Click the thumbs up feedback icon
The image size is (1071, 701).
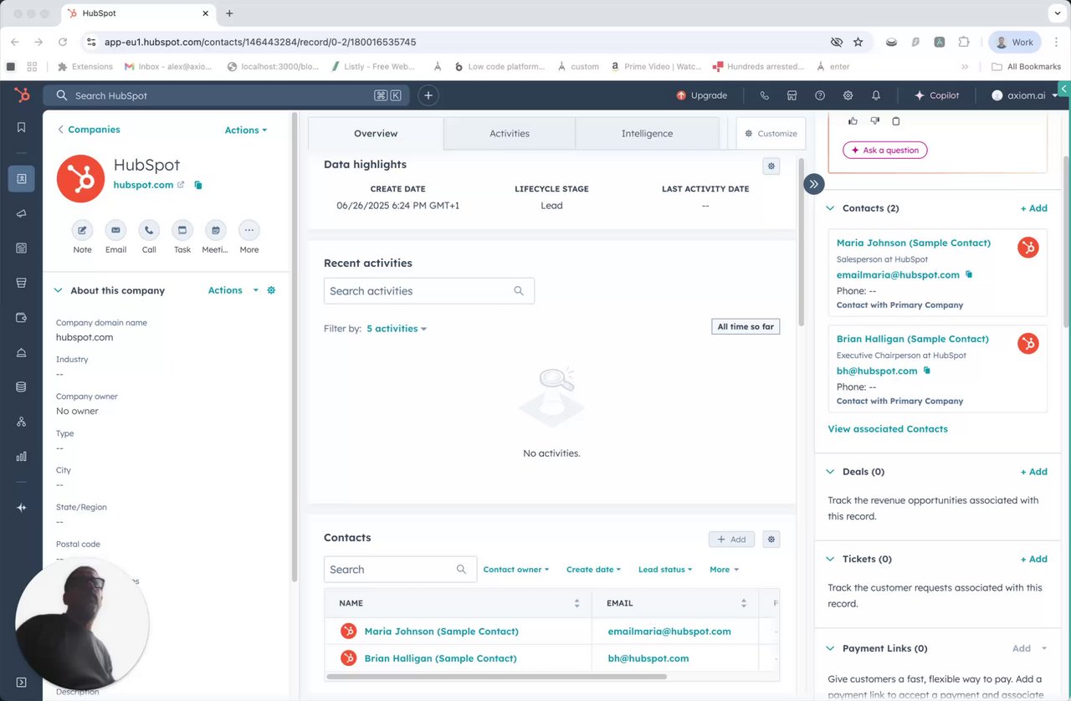853,121
